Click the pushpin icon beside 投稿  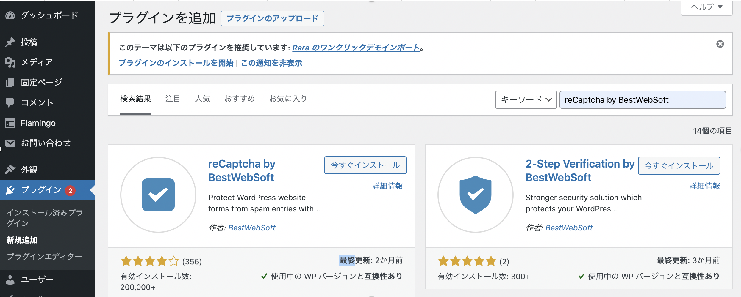point(10,42)
